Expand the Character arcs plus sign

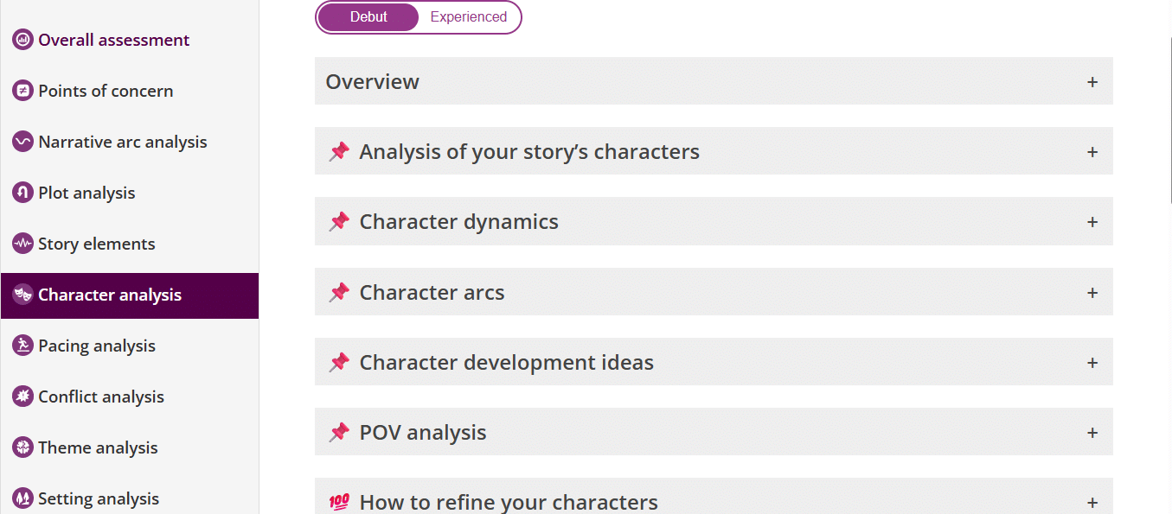1092,293
